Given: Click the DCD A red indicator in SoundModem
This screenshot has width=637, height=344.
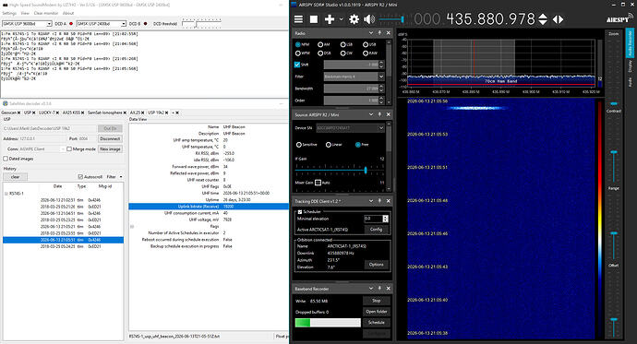Looking at the screenshot, I should 71,24.
